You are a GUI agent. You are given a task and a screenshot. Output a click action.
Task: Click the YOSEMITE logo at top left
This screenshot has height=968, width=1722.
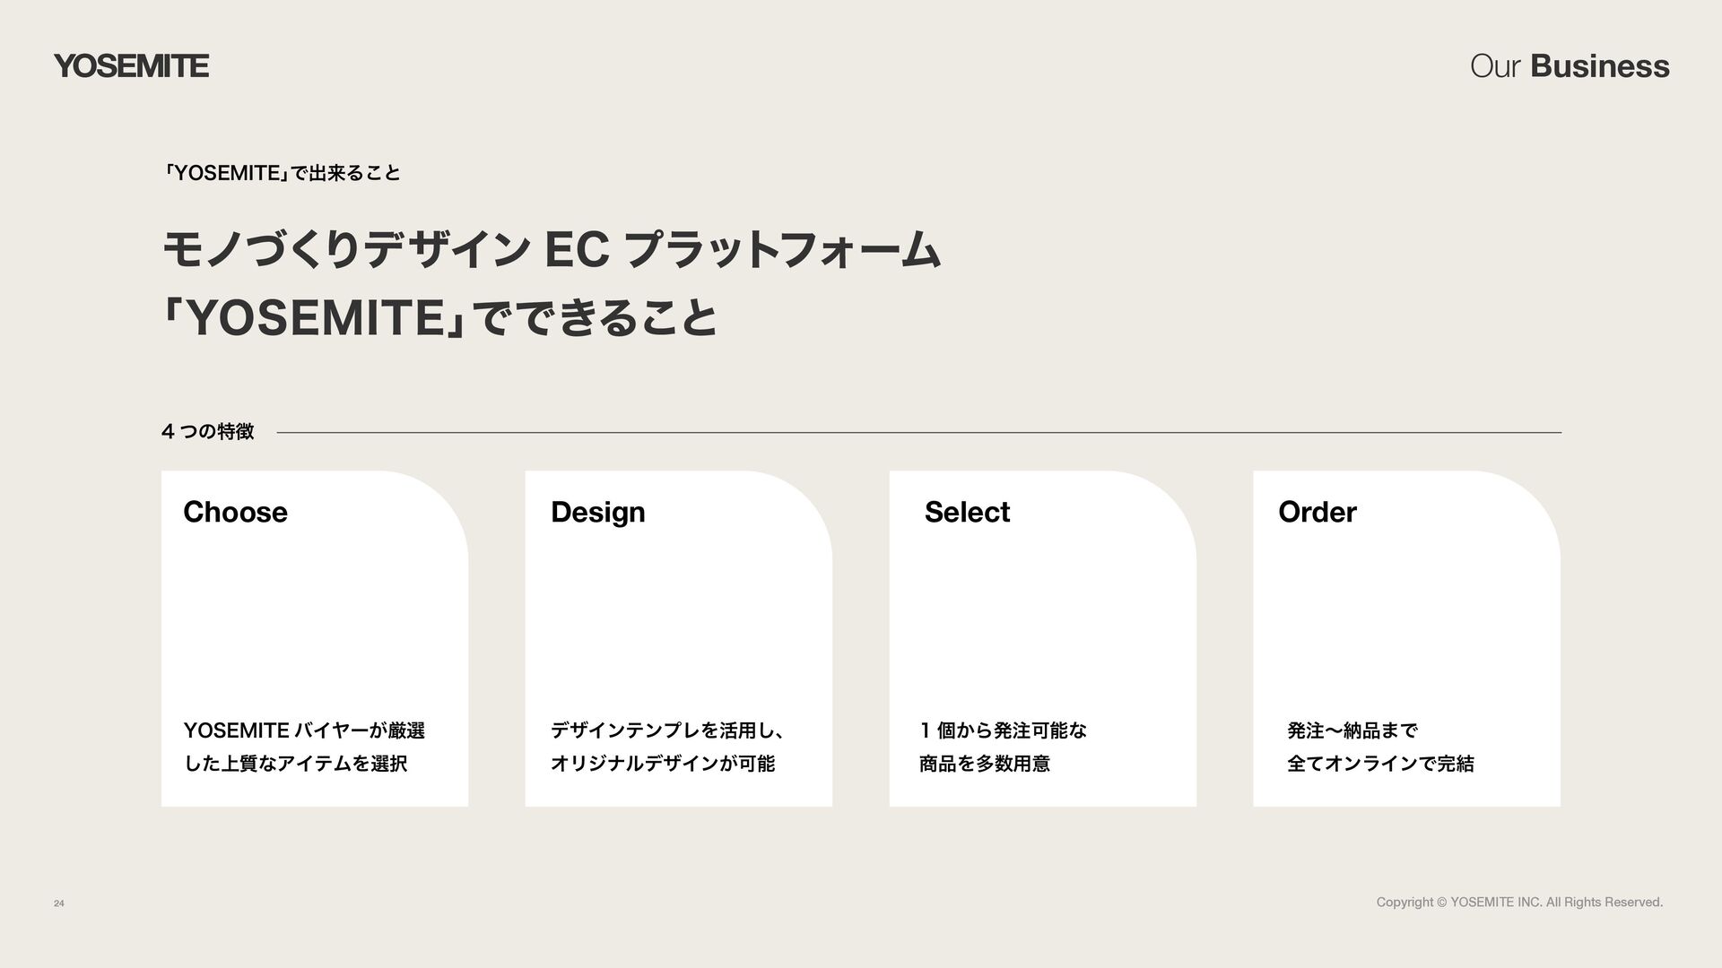131,66
